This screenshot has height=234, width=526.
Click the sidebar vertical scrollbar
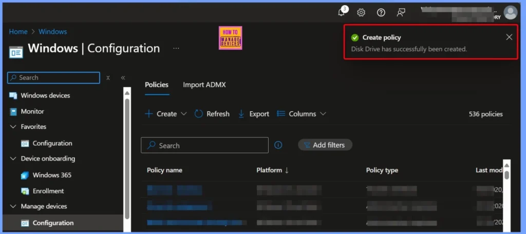127,159
